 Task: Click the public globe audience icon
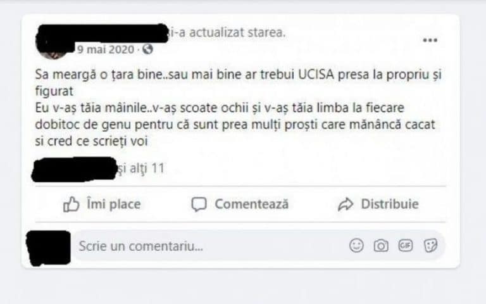147,49
